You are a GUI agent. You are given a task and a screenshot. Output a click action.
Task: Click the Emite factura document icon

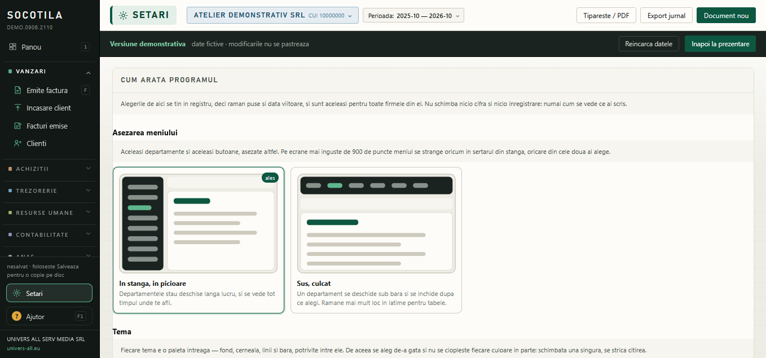click(17, 90)
